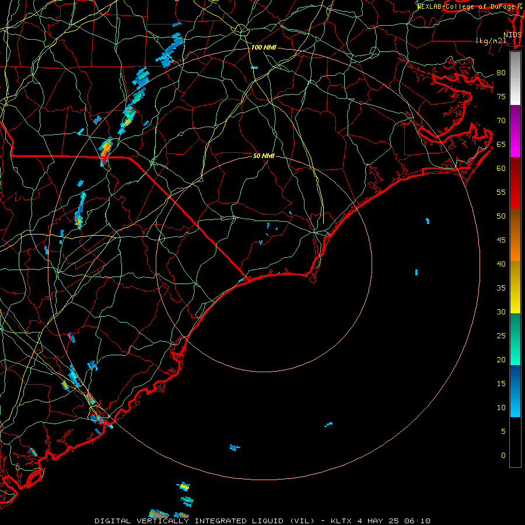Click the 45 value on color scale
This screenshot has height=525, width=525.
point(501,240)
